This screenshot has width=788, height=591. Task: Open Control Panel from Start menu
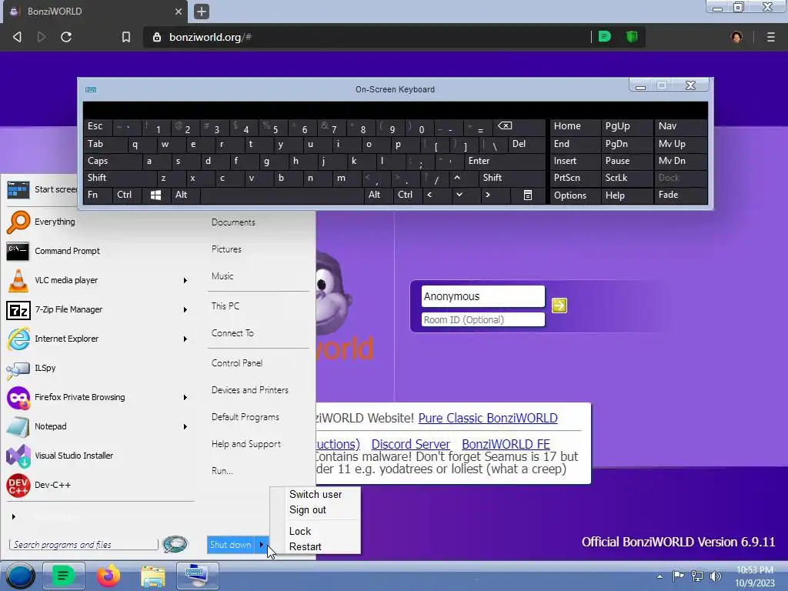(237, 363)
